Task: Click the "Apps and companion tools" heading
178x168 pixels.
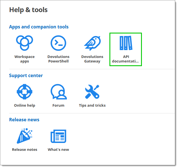Action: tap(39, 27)
